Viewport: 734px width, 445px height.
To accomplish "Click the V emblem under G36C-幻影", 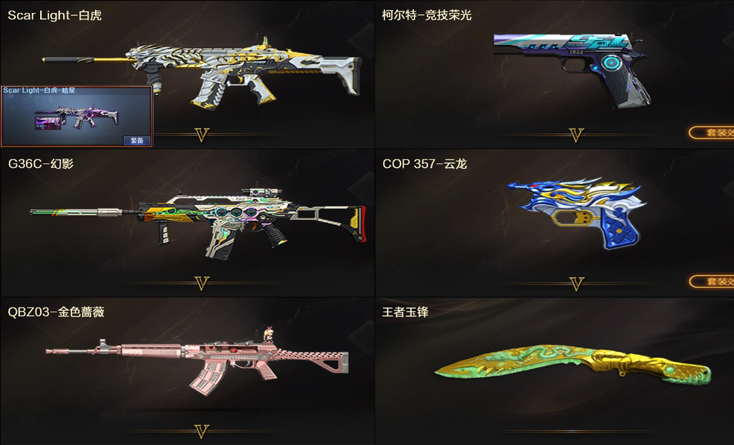I will coord(202,283).
